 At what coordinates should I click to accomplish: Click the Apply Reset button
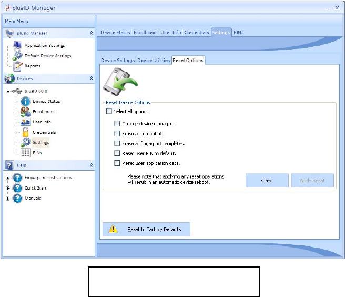(312, 181)
